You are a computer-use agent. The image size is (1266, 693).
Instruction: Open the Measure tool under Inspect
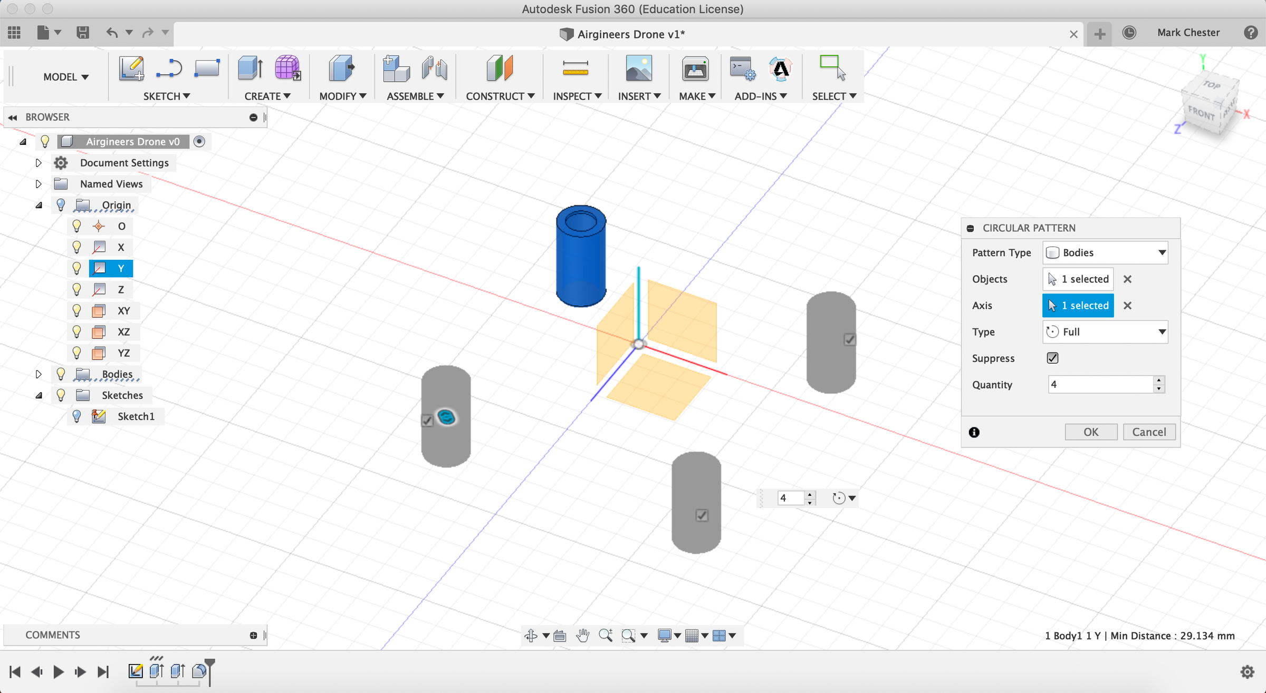576,69
